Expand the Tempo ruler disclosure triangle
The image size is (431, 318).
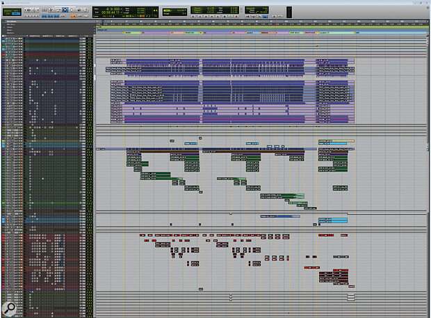[x=4, y=27]
